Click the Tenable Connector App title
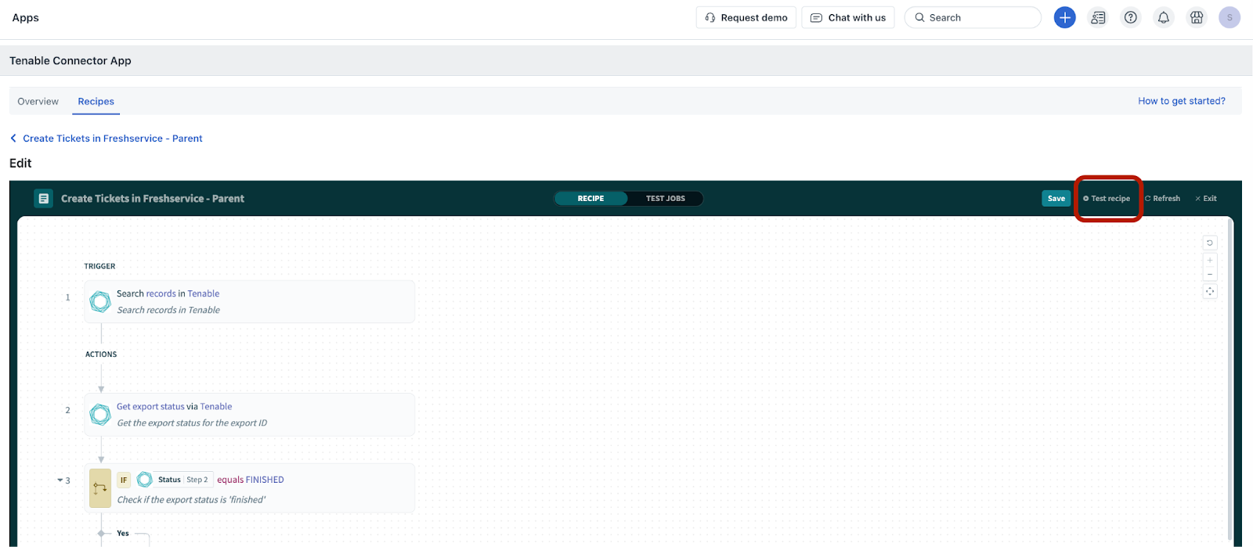 click(70, 61)
